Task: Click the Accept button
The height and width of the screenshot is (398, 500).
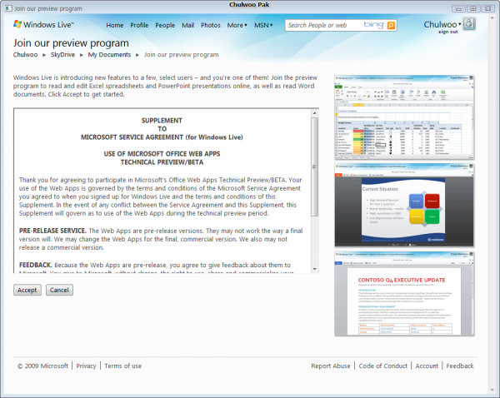Action: [27, 290]
